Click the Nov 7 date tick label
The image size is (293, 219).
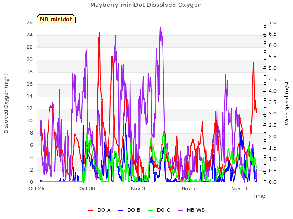click(189, 188)
